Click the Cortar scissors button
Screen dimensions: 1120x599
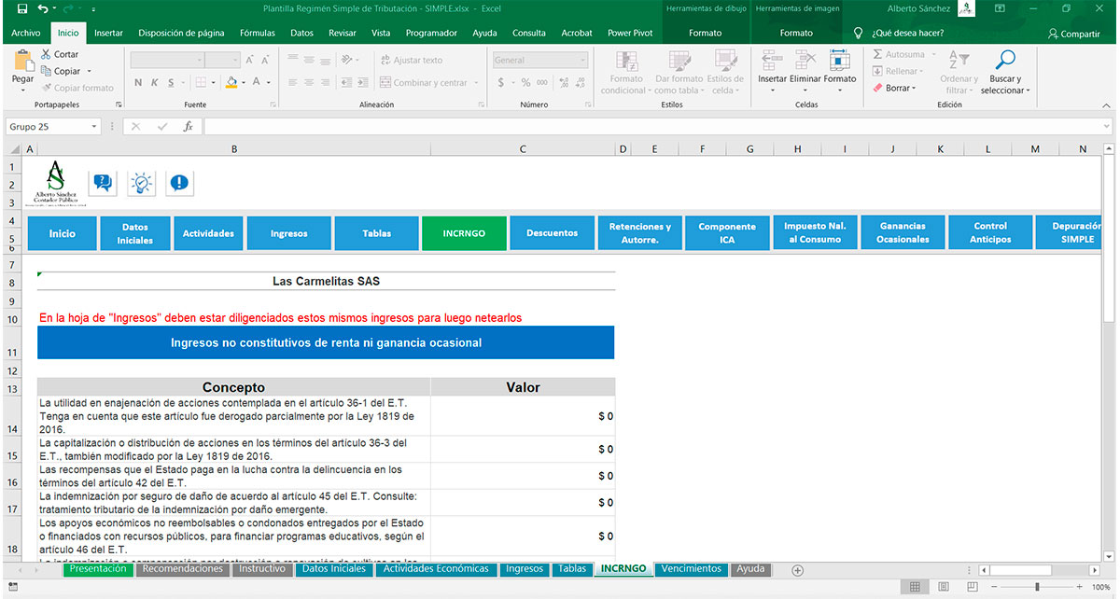click(60, 55)
